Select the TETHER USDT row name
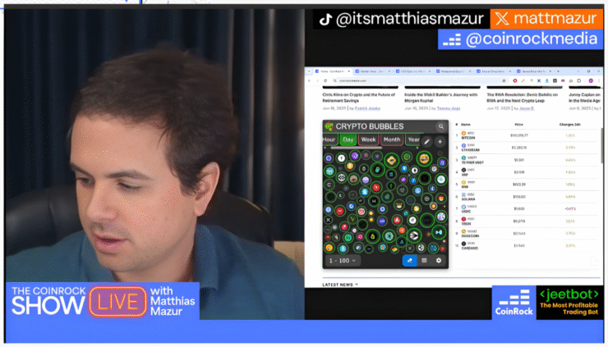608x347 pixels. [x=472, y=162]
